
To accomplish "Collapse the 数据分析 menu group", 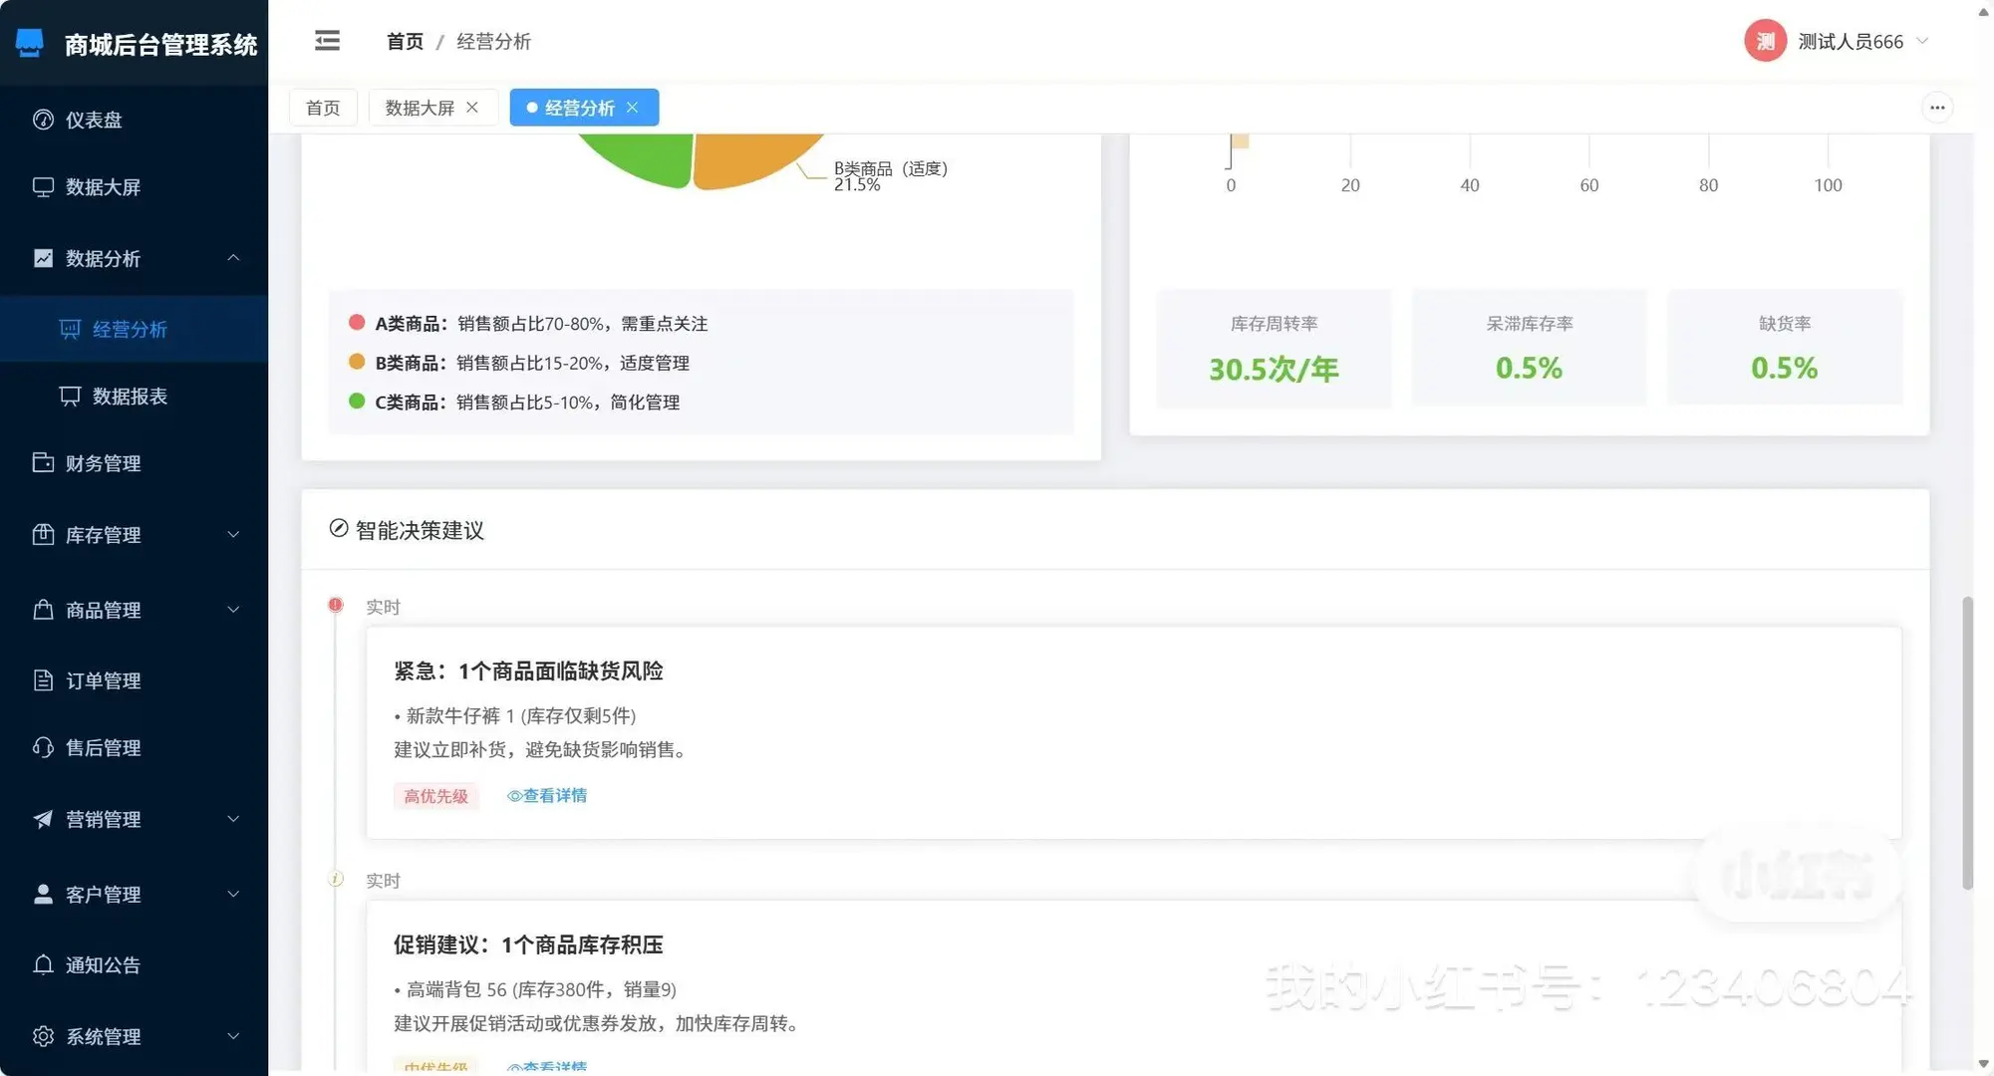I will (233, 258).
